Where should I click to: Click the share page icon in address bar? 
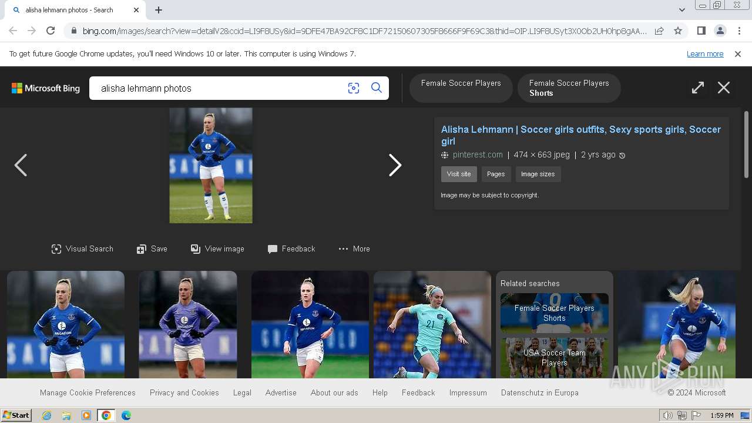[659, 31]
